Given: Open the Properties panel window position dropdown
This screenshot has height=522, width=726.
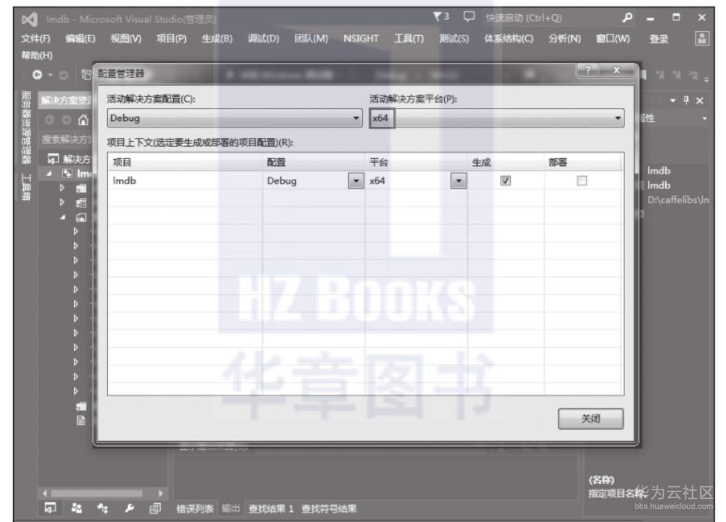Looking at the screenshot, I should tap(673, 100).
